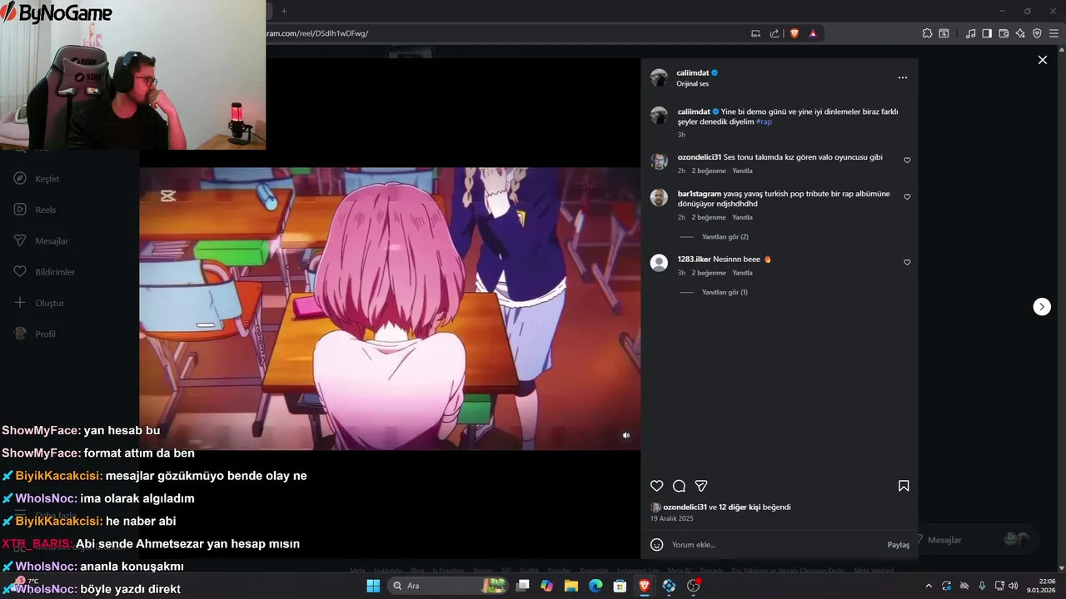Screen dimensions: 1066x599
Task: View likes on the ozondelici31 comment
Action: pyautogui.click(x=709, y=171)
